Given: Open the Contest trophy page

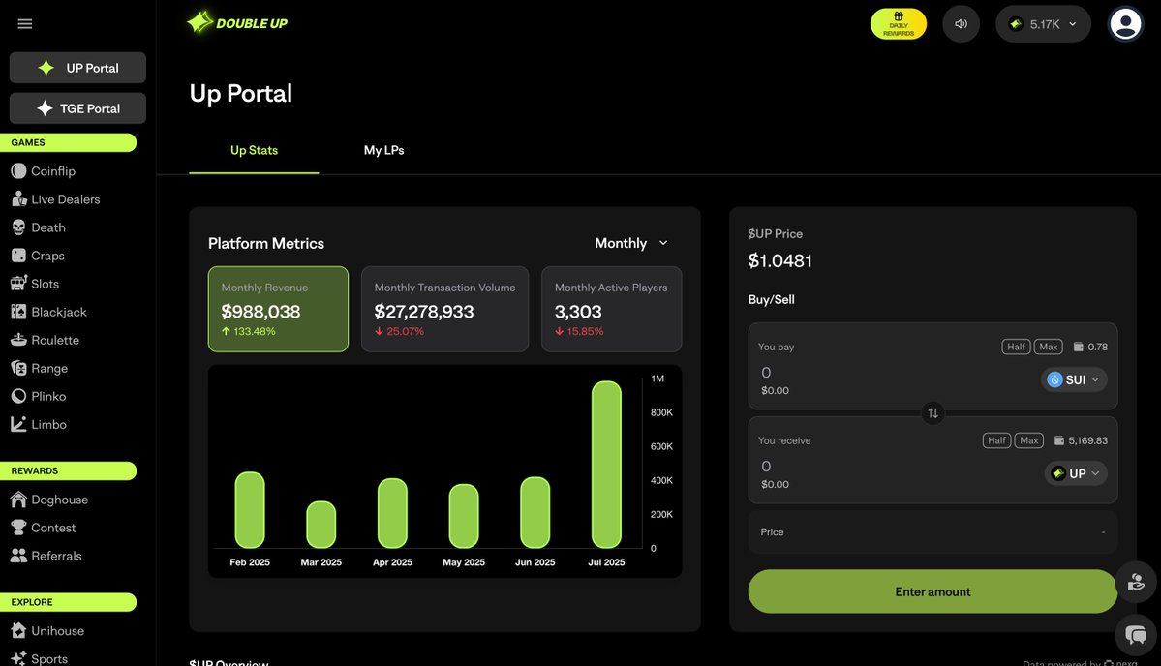Looking at the screenshot, I should (43, 528).
